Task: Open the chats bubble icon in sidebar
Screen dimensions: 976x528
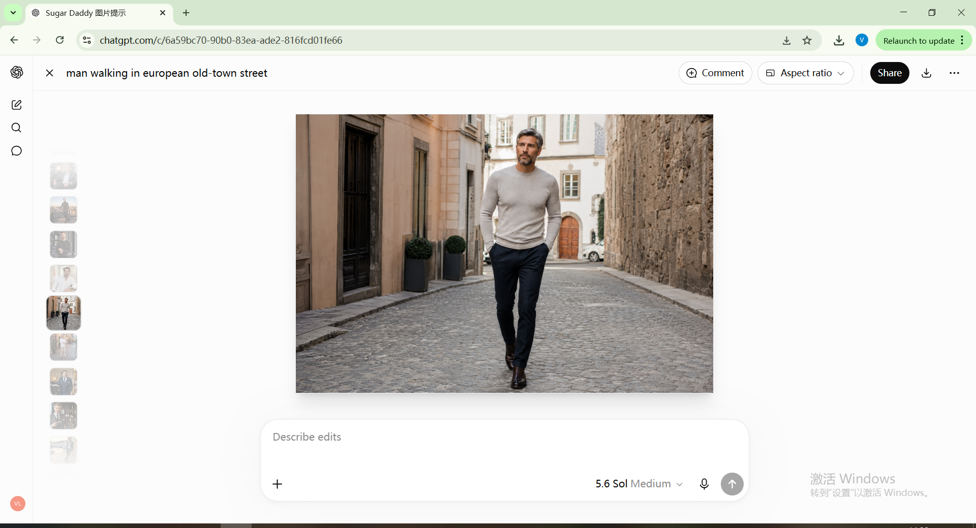Action: (16, 151)
